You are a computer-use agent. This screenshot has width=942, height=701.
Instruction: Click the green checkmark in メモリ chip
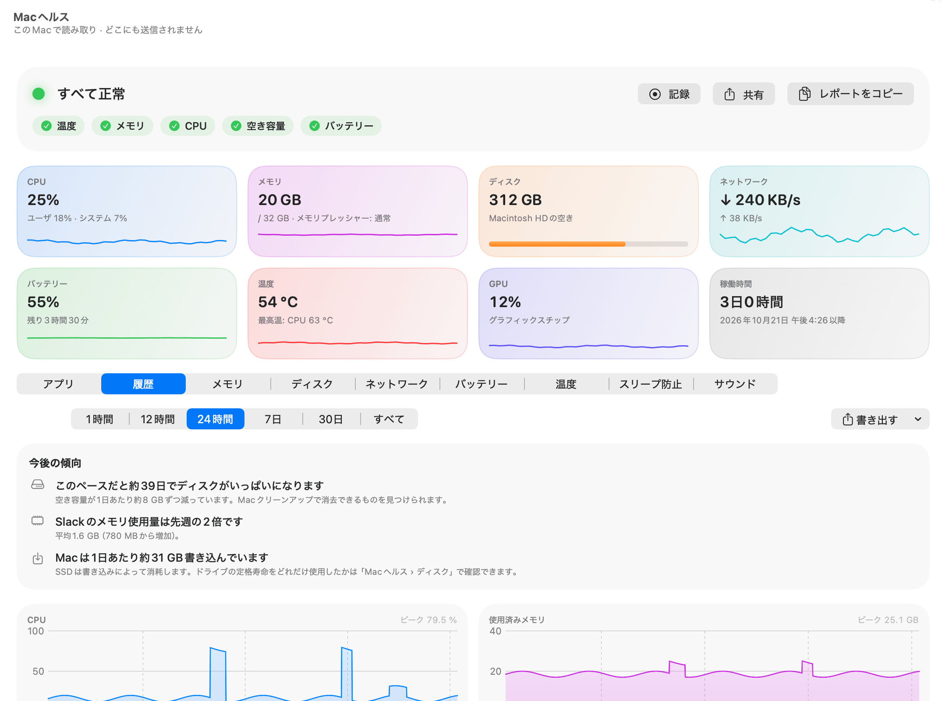pos(106,126)
